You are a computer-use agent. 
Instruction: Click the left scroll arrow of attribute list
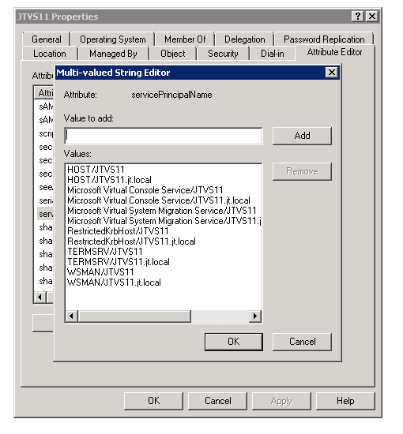(40, 297)
